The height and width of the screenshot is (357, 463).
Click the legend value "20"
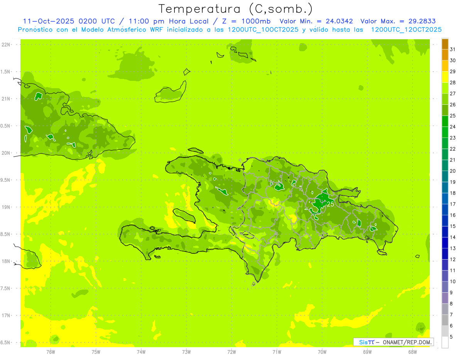tap(453, 171)
